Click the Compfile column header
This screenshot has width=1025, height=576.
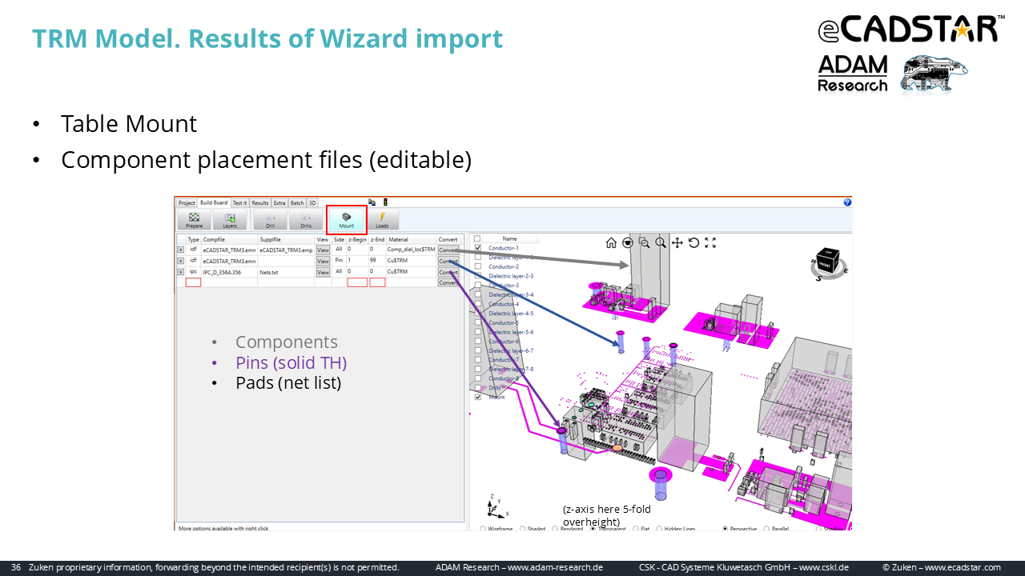[230, 239]
